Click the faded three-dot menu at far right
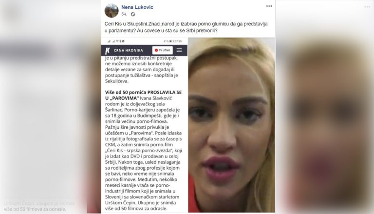374x214 pixels. (x=367, y=7)
